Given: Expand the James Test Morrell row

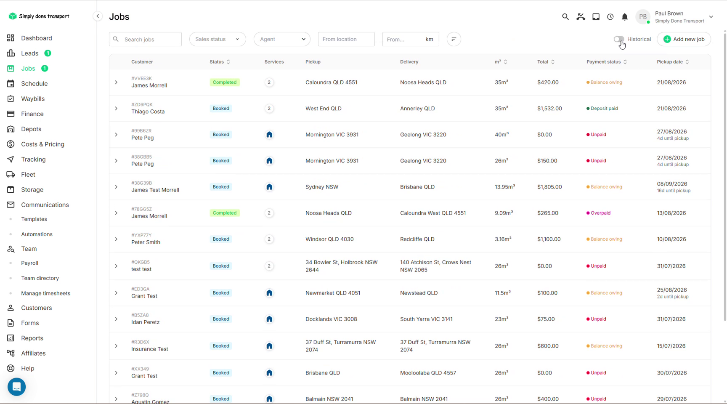Looking at the screenshot, I should coord(116,187).
